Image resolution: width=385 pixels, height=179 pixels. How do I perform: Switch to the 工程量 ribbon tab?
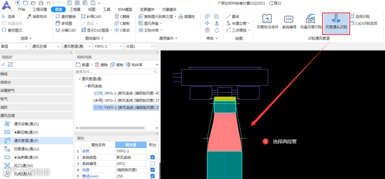[x=75, y=10]
